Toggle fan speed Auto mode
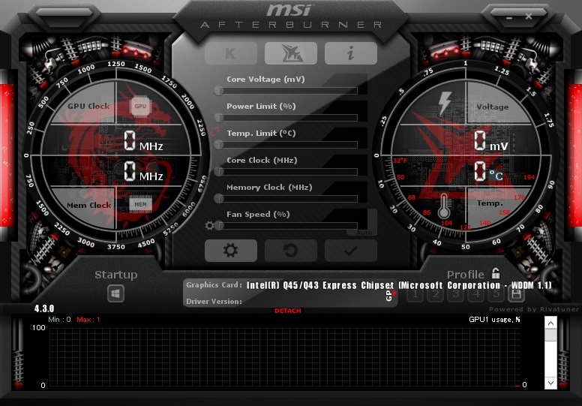 364,233
